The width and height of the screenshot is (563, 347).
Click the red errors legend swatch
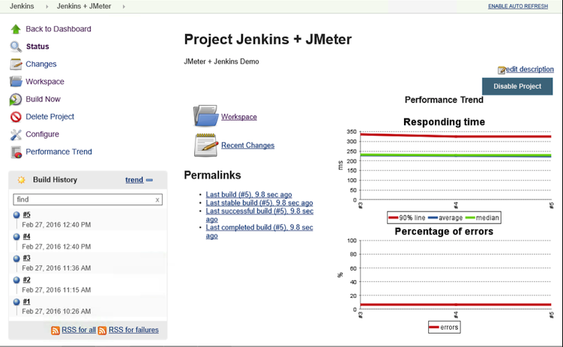(434, 328)
